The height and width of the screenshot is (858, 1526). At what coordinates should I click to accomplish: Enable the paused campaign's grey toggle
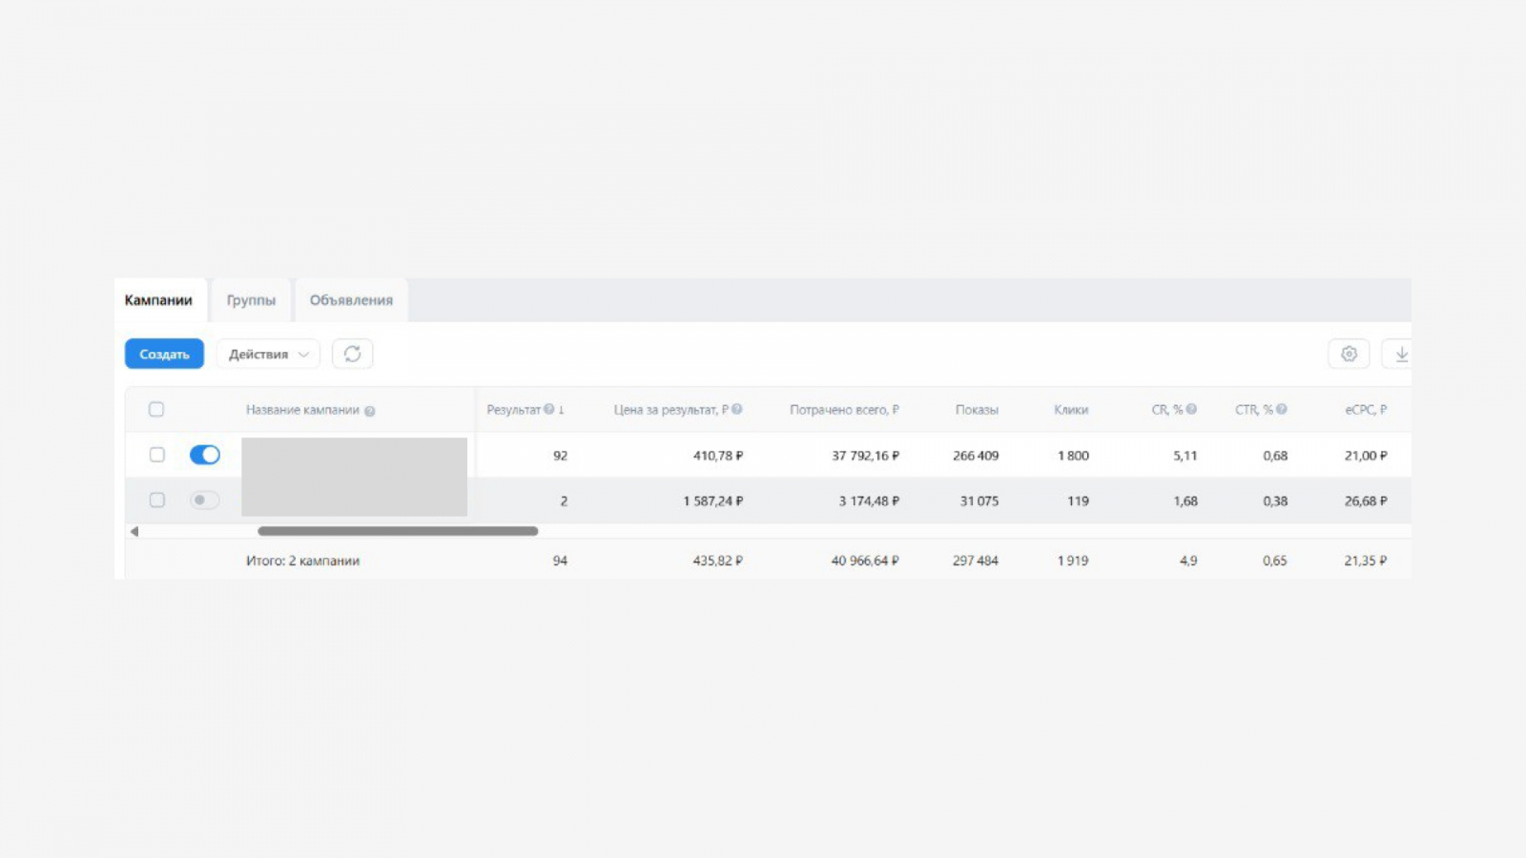click(204, 500)
